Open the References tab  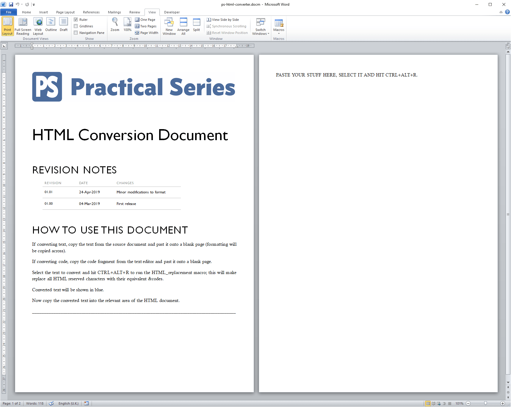[91, 12]
